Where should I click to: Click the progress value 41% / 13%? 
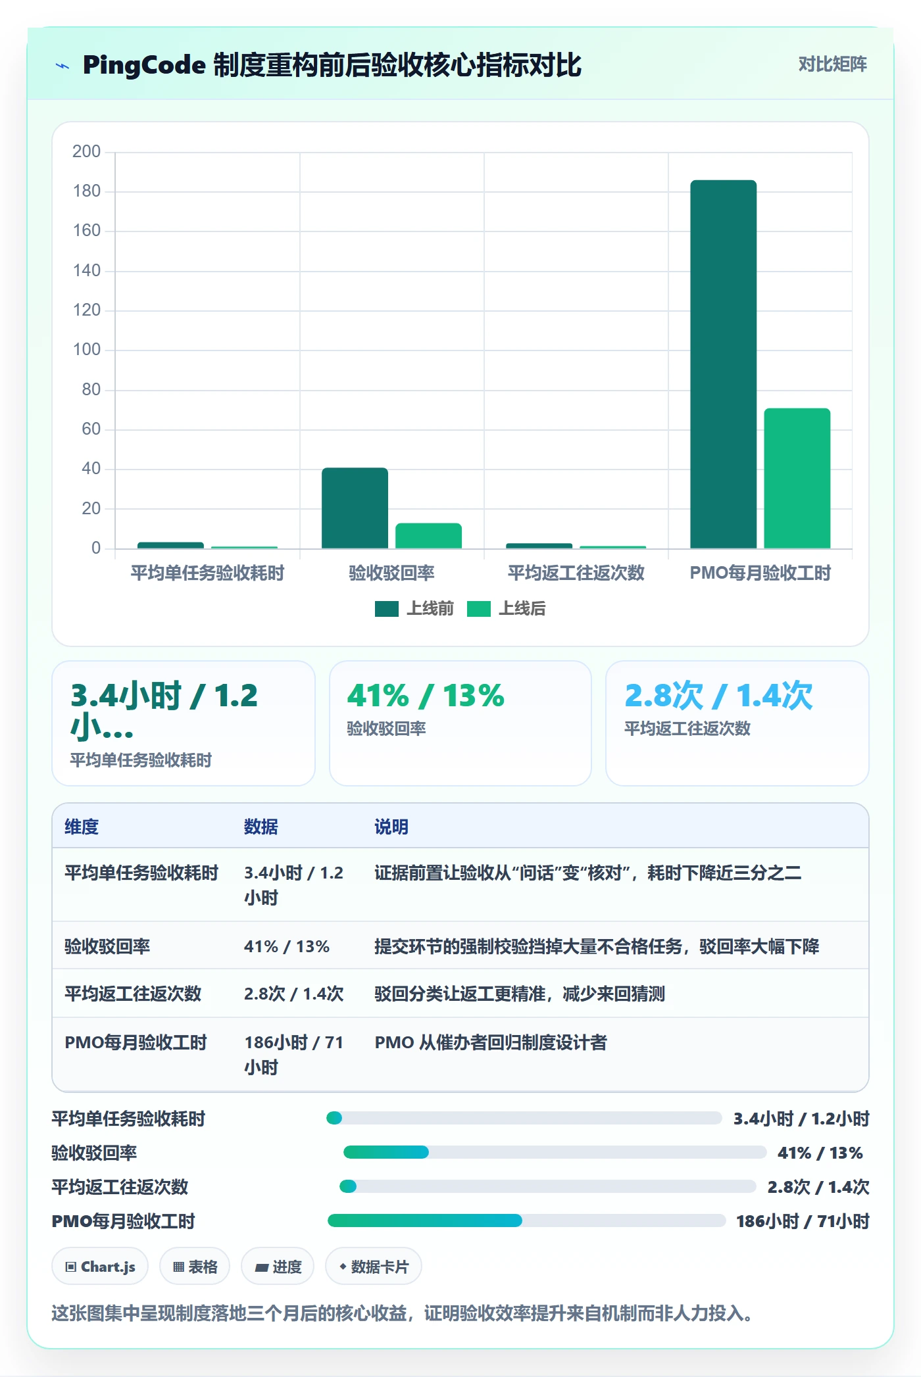820,1152
